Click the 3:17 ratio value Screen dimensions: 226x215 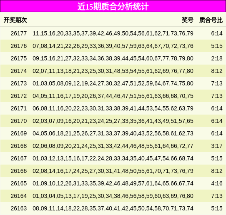pyautogui.click(x=217, y=146)
